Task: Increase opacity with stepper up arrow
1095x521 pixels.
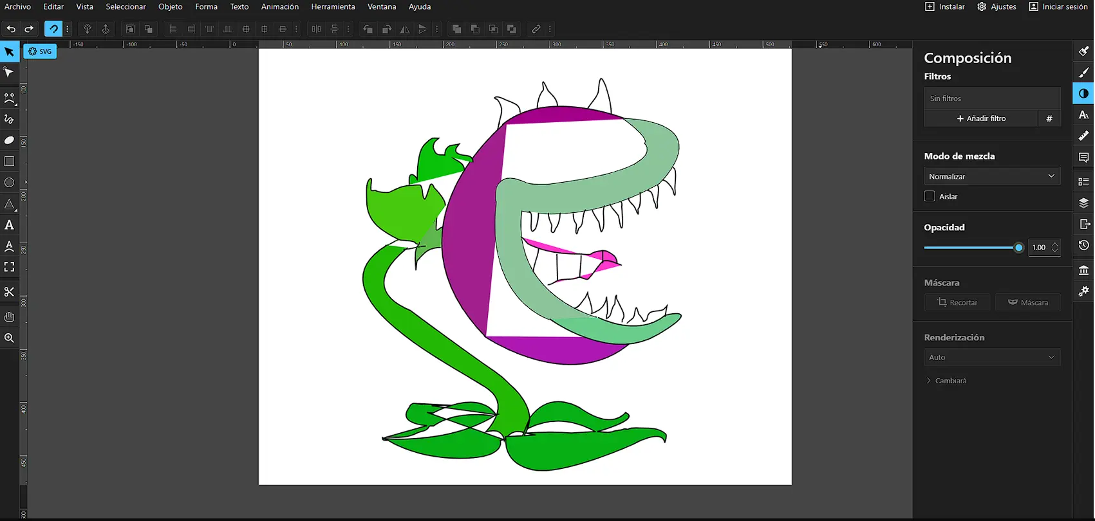Action: pos(1055,244)
